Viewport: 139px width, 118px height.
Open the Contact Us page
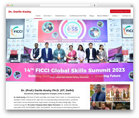click(x=126, y=16)
